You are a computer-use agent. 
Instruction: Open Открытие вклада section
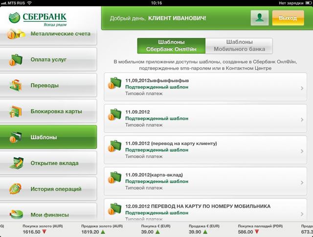(48, 163)
